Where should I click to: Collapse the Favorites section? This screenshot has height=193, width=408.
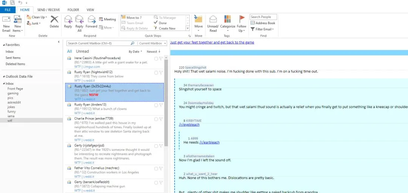4,45
